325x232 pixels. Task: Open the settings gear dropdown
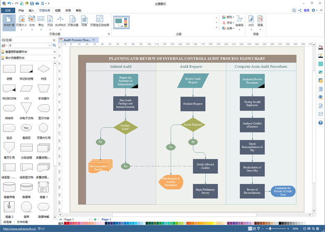(315, 10)
